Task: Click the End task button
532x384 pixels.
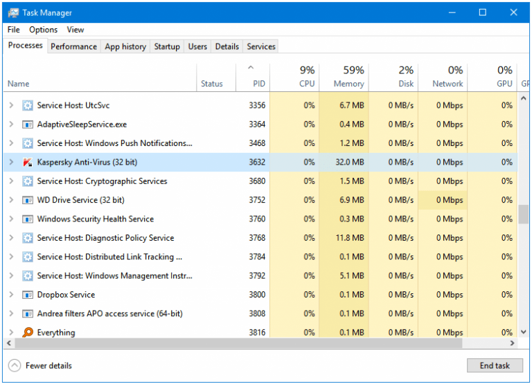Action: [495, 365]
